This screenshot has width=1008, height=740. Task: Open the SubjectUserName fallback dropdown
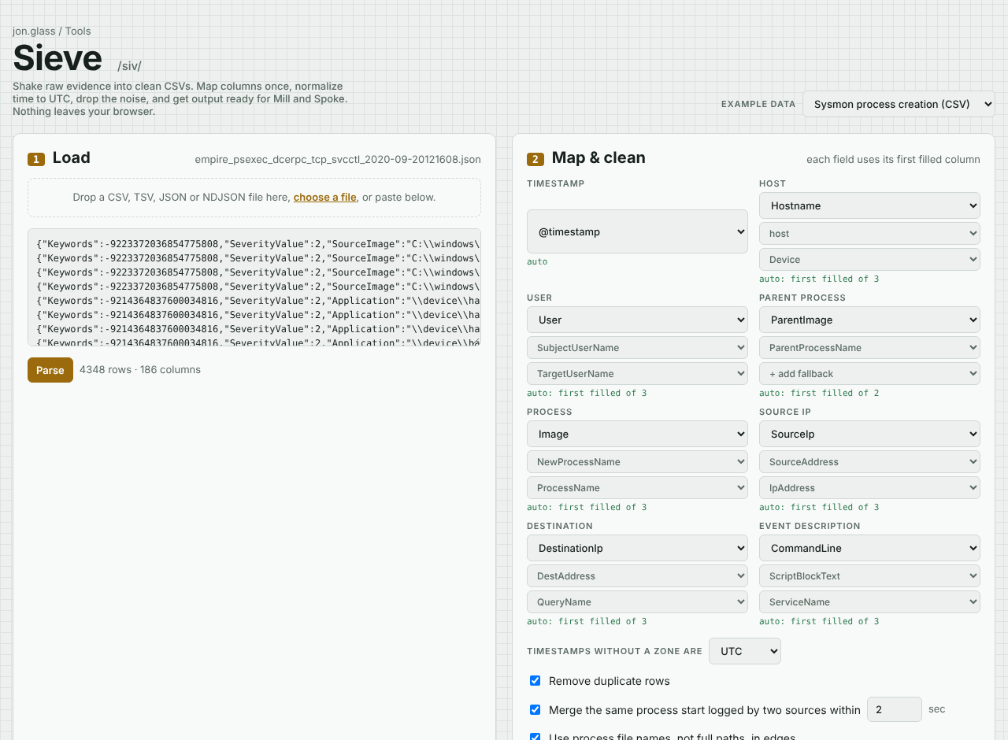click(x=637, y=348)
